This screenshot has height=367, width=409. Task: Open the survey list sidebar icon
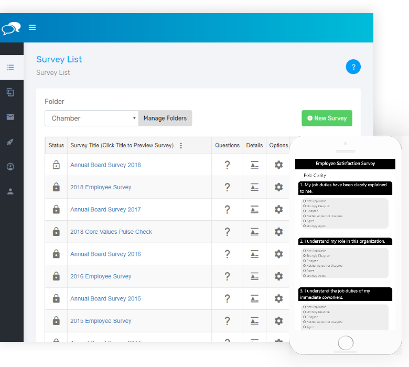10,68
